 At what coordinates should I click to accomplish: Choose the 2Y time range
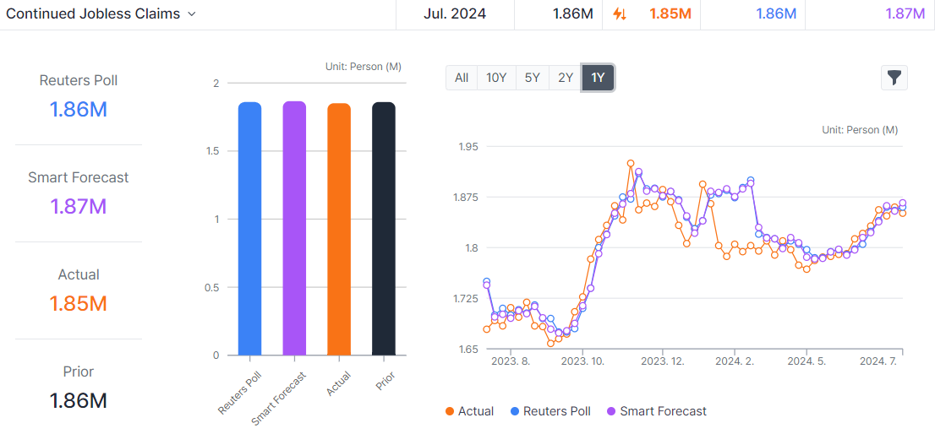click(565, 78)
